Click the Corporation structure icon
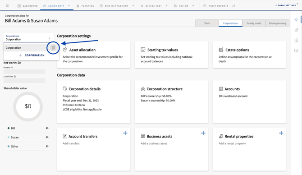 coord(143,89)
